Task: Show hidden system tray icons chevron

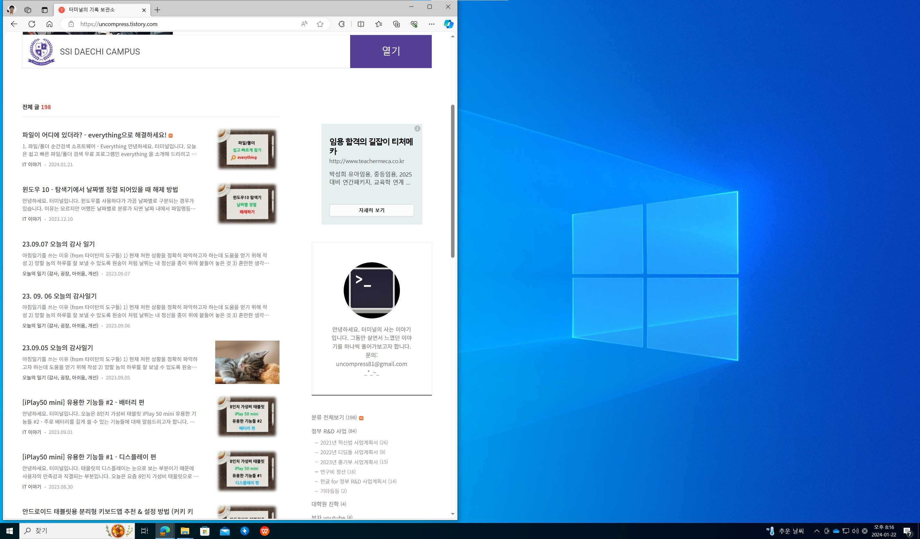Action: (x=817, y=531)
